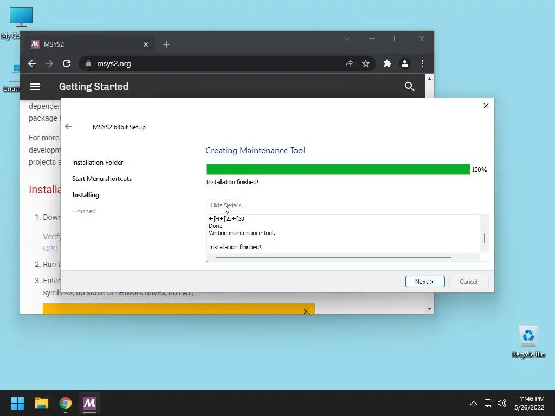The height and width of the screenshot is (416, 555).
Task: Click scroll up arrow on Chrome page
Action: point(429,79)
